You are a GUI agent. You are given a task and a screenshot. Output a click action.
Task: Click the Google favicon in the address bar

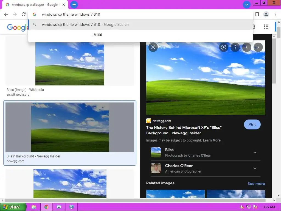click(35, 14)
